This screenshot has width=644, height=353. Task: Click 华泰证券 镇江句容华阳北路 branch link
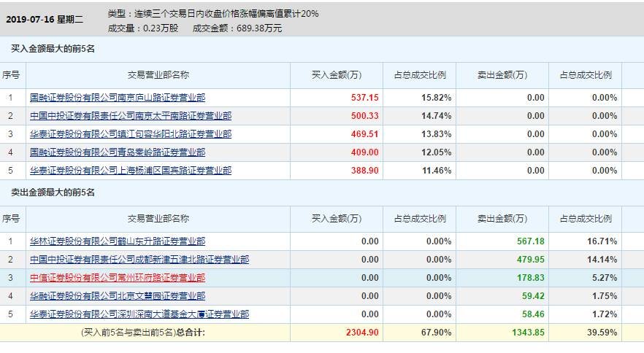tap(131, 133)
